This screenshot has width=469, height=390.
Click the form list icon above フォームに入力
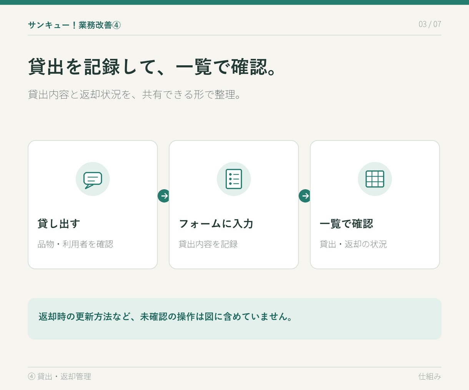pyautogui.click(x=234, y=179)
